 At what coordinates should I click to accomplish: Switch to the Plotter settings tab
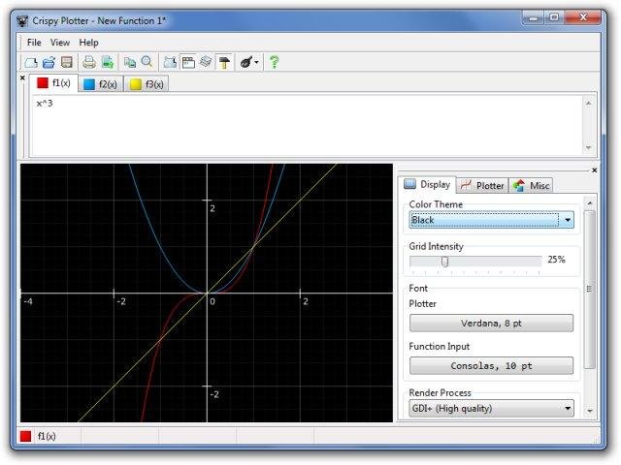pyautogui.click(x=482, y=185)
